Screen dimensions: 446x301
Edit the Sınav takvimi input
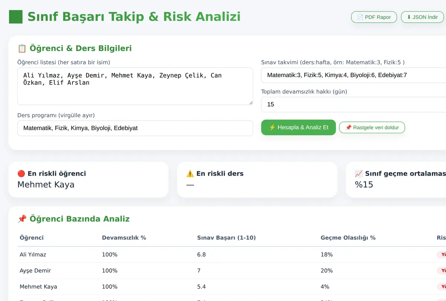tap(353, 75)
